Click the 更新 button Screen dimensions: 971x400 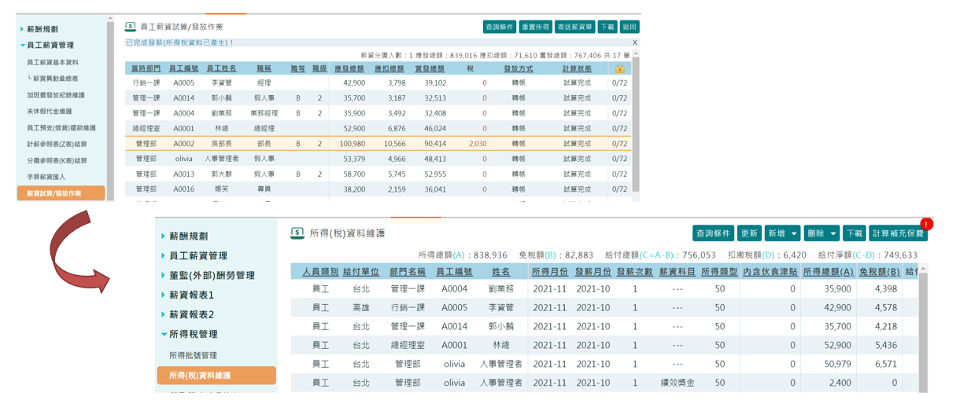coord(749,233)
